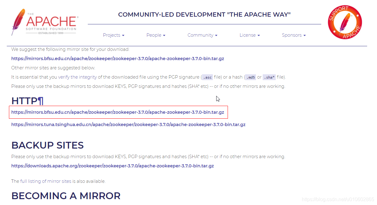This screenshot has width=377, height=205.
Task: Expand the Community menu
Action: pyautogui.click(x=202, y=35)
